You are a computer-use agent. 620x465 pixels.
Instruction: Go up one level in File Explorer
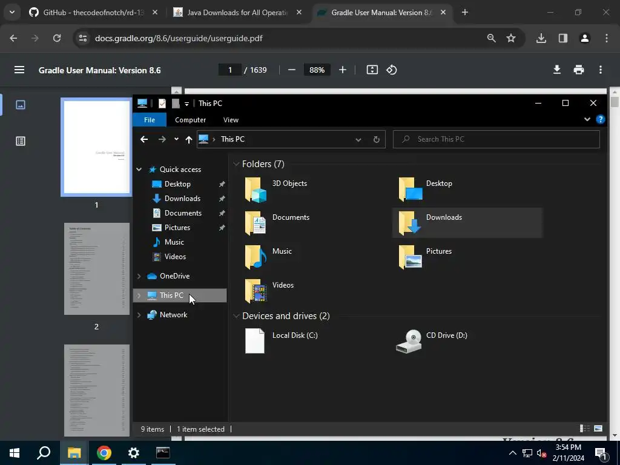[189, 139]
